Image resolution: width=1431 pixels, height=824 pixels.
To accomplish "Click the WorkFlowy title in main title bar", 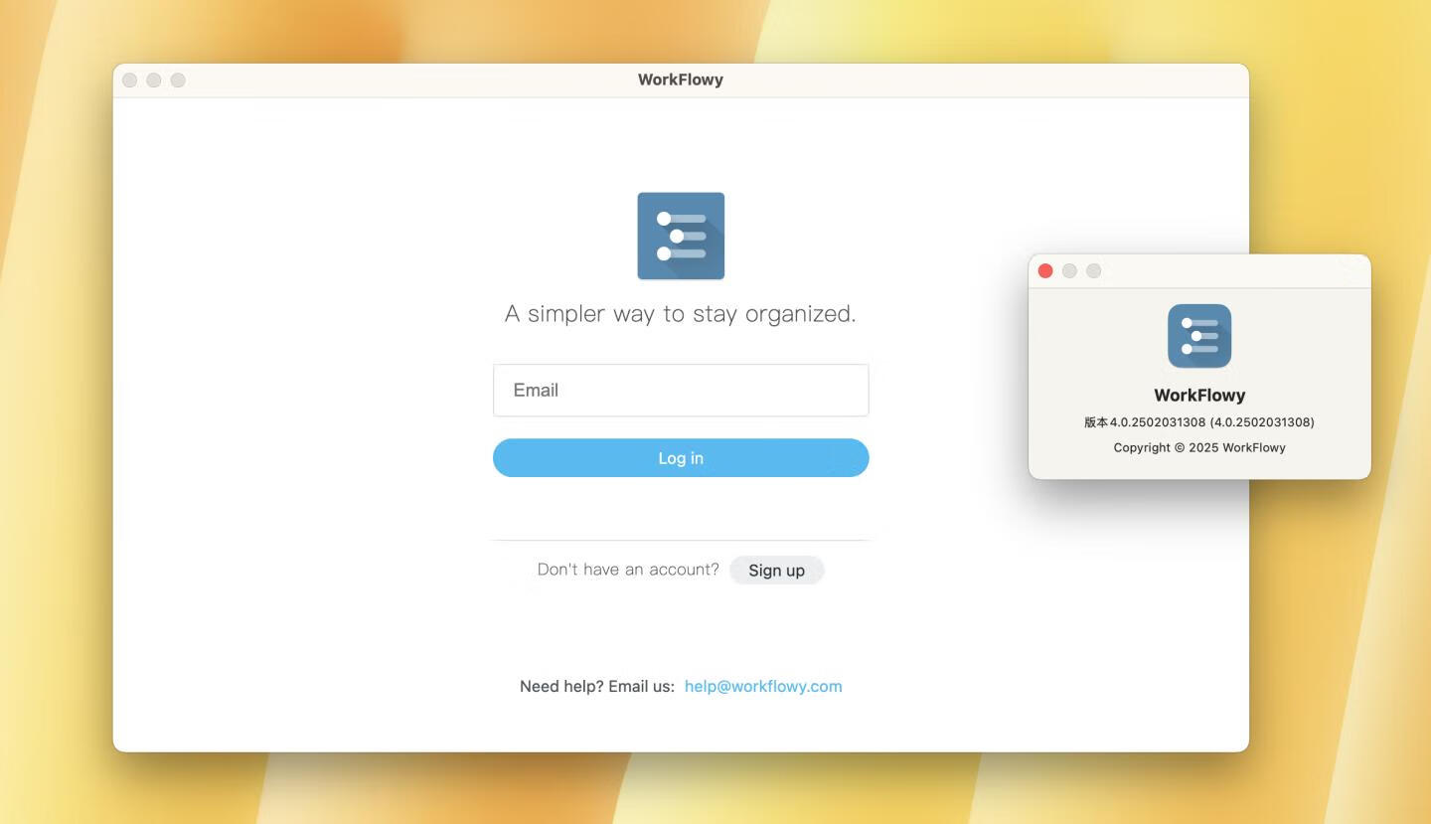I will pyautogui.click(x=681, y=80).
